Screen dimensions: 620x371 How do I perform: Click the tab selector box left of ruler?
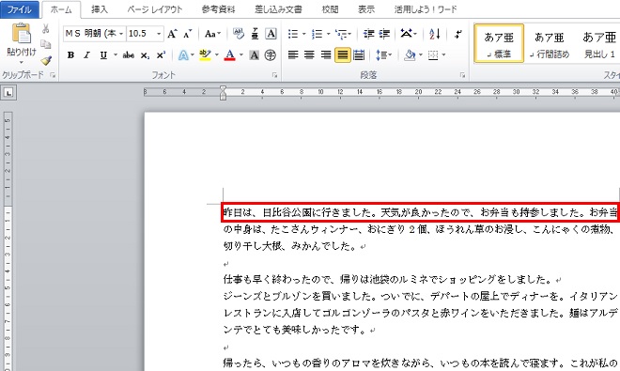(8, 93)
